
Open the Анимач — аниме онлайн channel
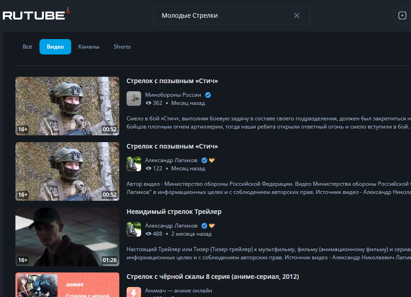pyautogui.click(x=178, y=291)
